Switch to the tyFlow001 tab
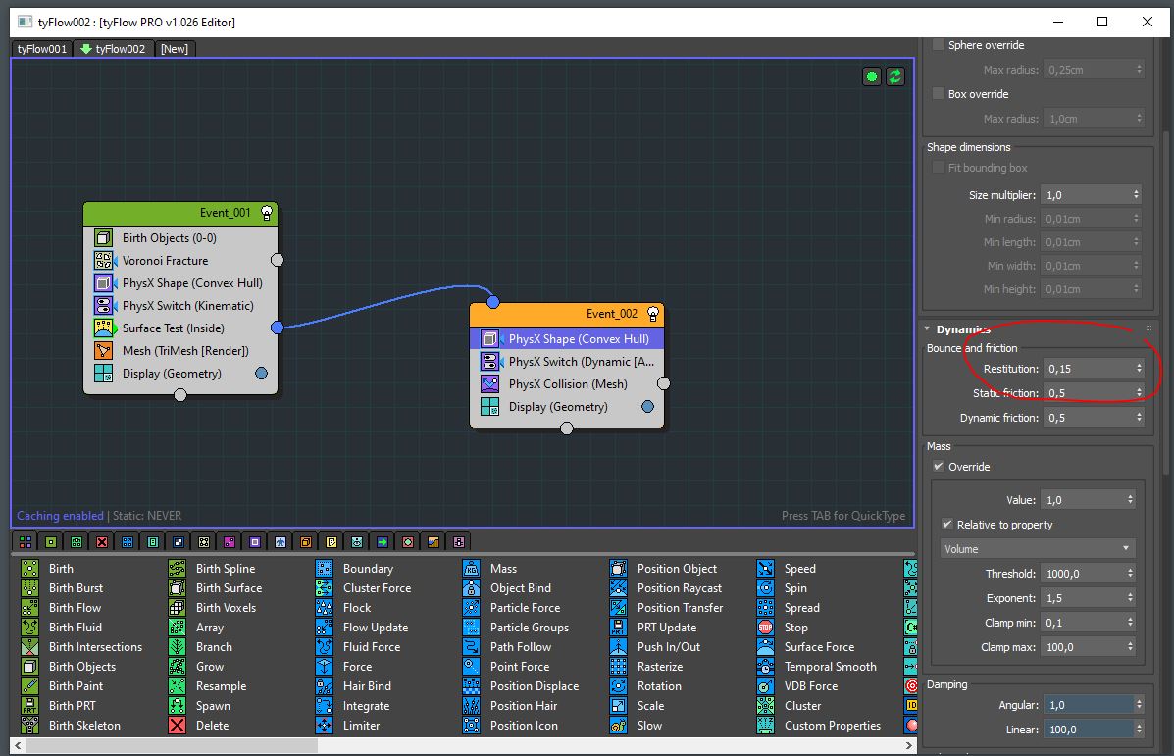1174x756 pixels. pos(42,49)
